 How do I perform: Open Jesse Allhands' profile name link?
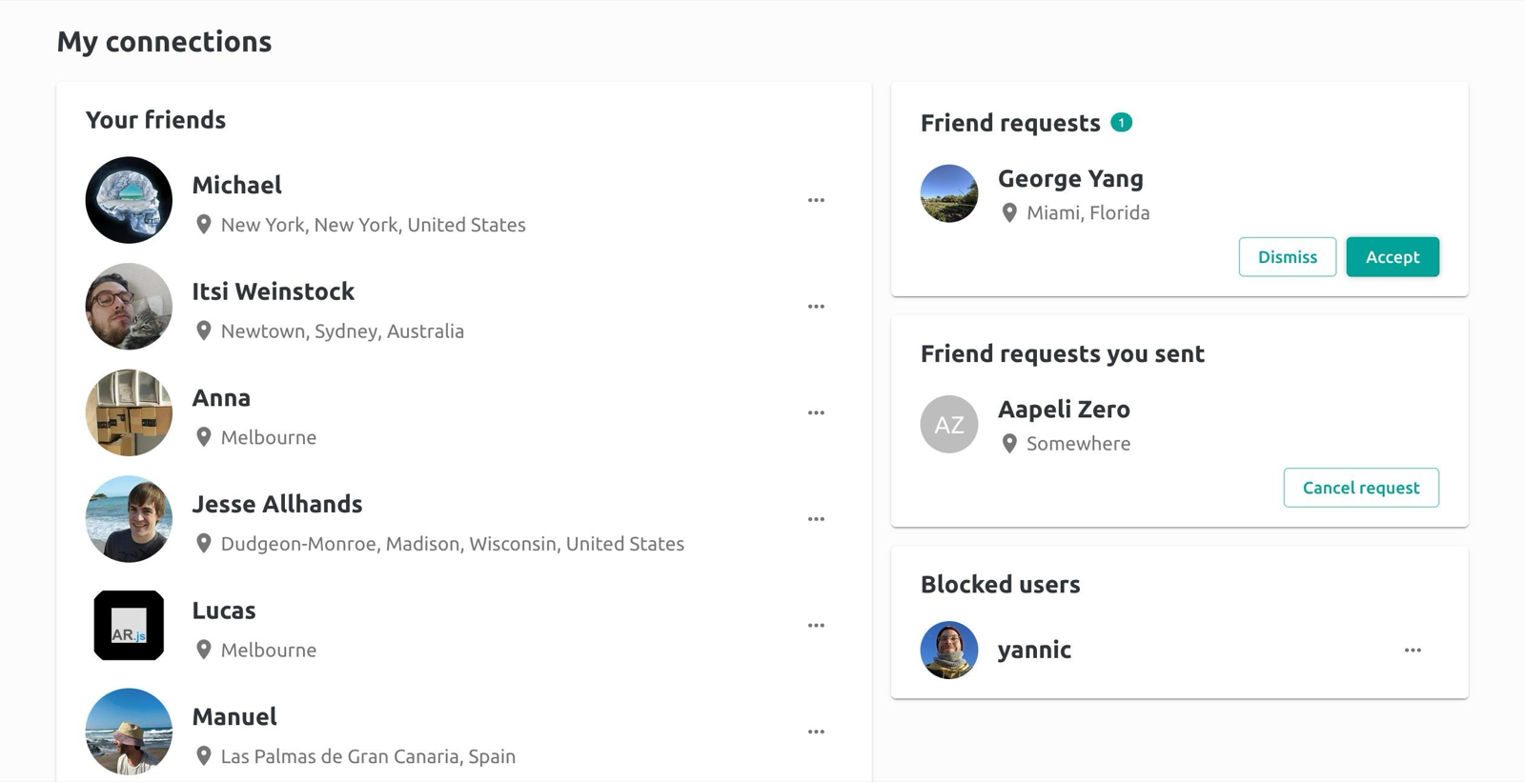click(x=276, y=504)
